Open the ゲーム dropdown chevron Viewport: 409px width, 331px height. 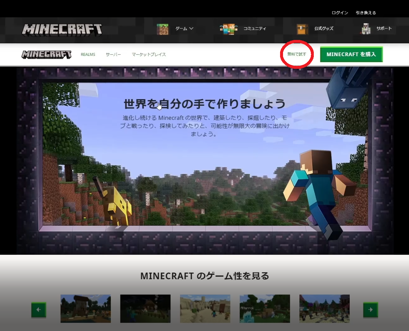click(191, 28)
